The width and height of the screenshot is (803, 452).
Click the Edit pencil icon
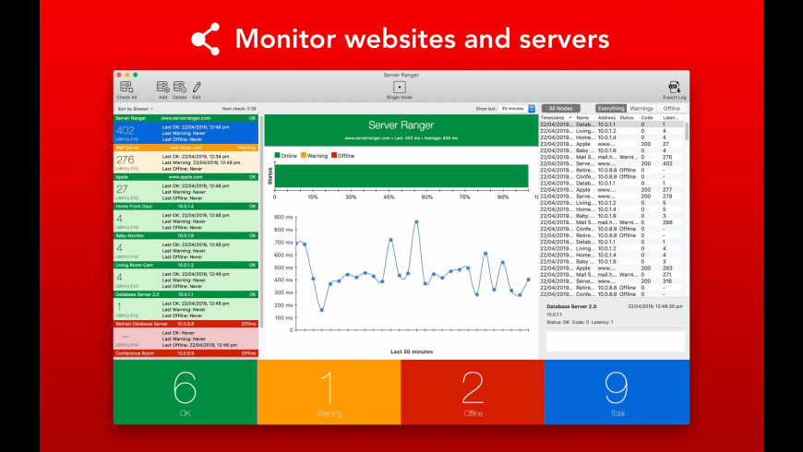197,87
